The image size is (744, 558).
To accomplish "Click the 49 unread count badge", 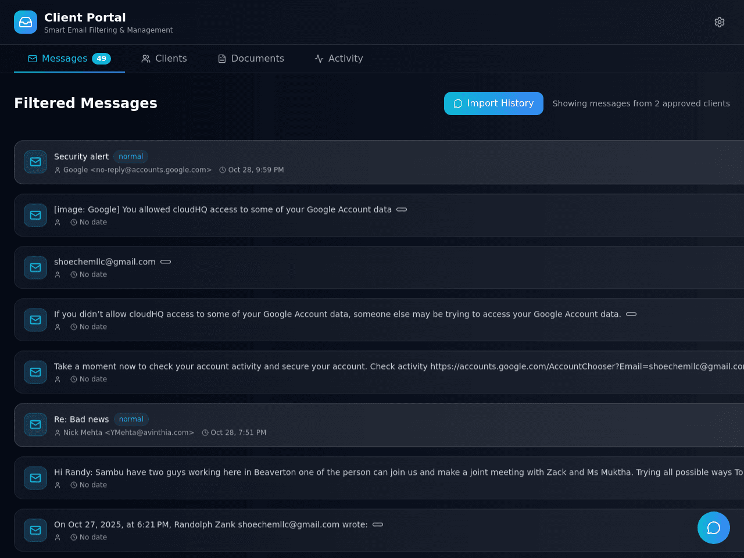I will point(101,59).
